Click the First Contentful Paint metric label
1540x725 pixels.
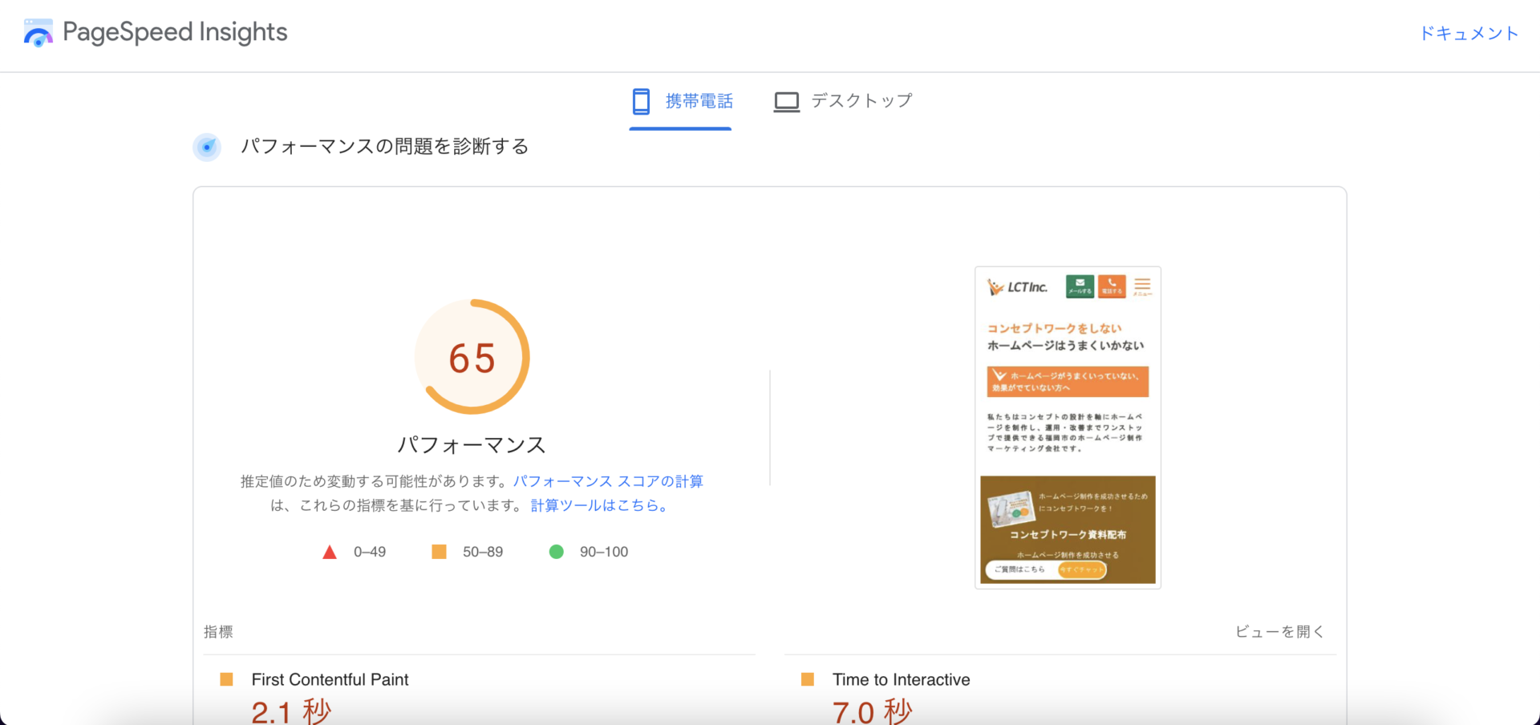click(x=330, y=679)
